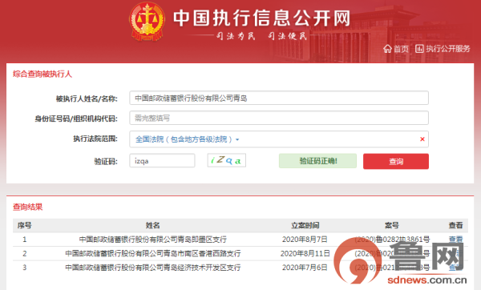The width and height of the screenshot is (481, 290).
Task: Click row 青岛经济技术开发区支行 name
Action: click(x=152, y=268)
